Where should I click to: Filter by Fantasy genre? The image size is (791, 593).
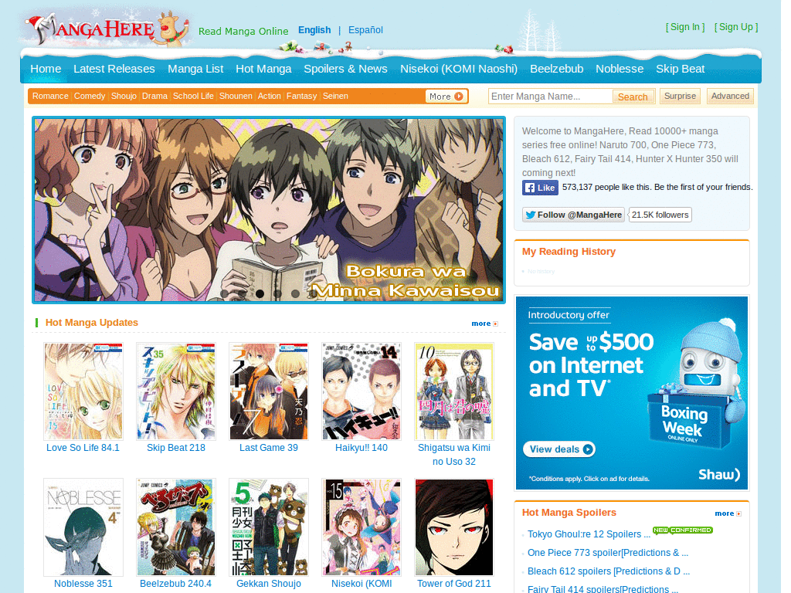(302, 97)
